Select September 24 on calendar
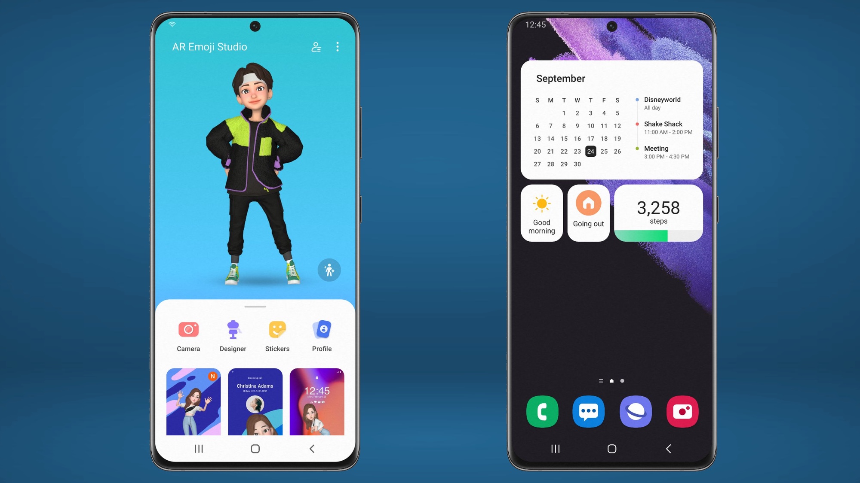860x483 pixels. pyautogui.click(x=590, y=151)
